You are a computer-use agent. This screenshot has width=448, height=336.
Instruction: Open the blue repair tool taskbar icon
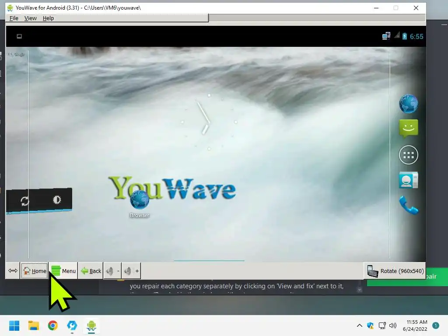click(72, 325)
